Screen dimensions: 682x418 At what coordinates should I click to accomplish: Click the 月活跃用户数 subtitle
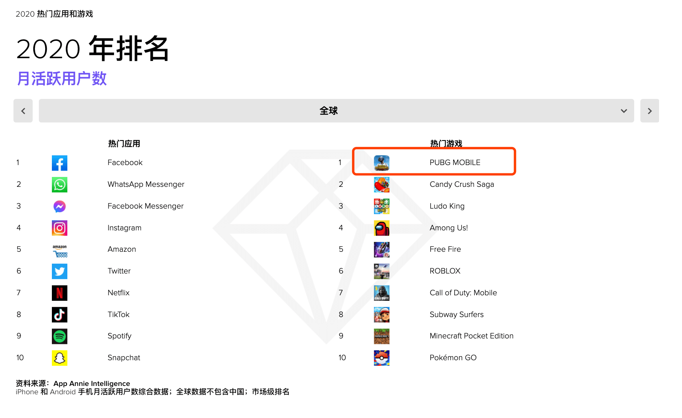pos(62,78)
